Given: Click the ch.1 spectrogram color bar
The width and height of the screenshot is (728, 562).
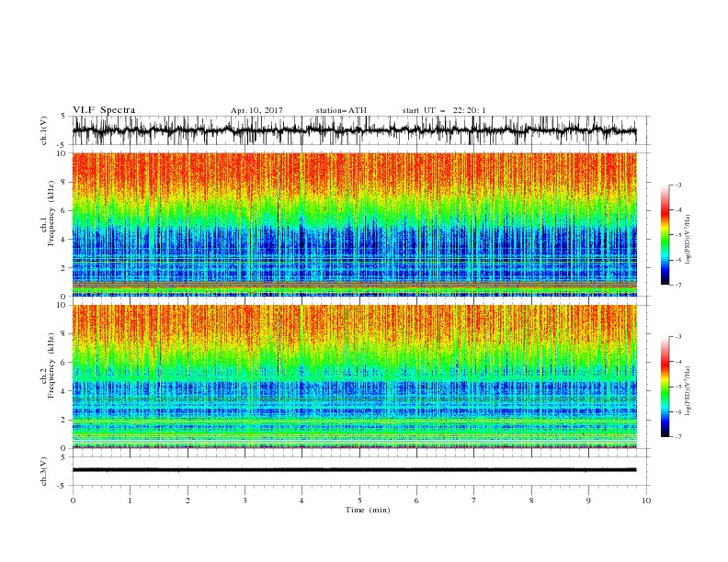Looking at the screenshot, I should [665, 235].
